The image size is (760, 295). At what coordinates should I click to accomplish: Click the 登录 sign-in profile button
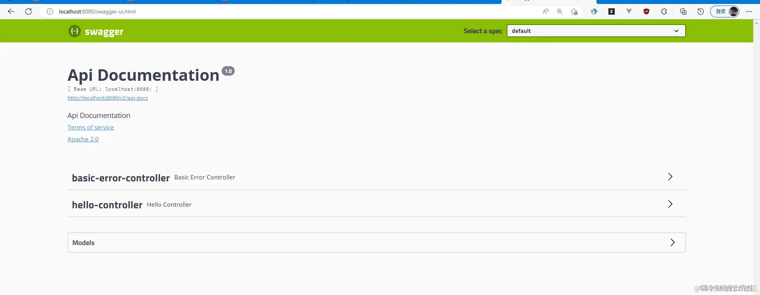725,11
